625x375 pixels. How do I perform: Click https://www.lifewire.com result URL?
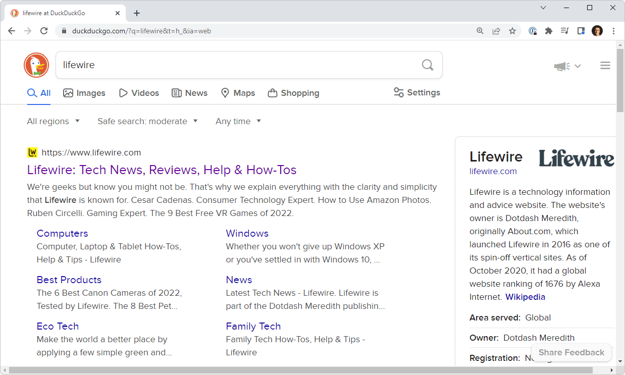pos(91,152)
